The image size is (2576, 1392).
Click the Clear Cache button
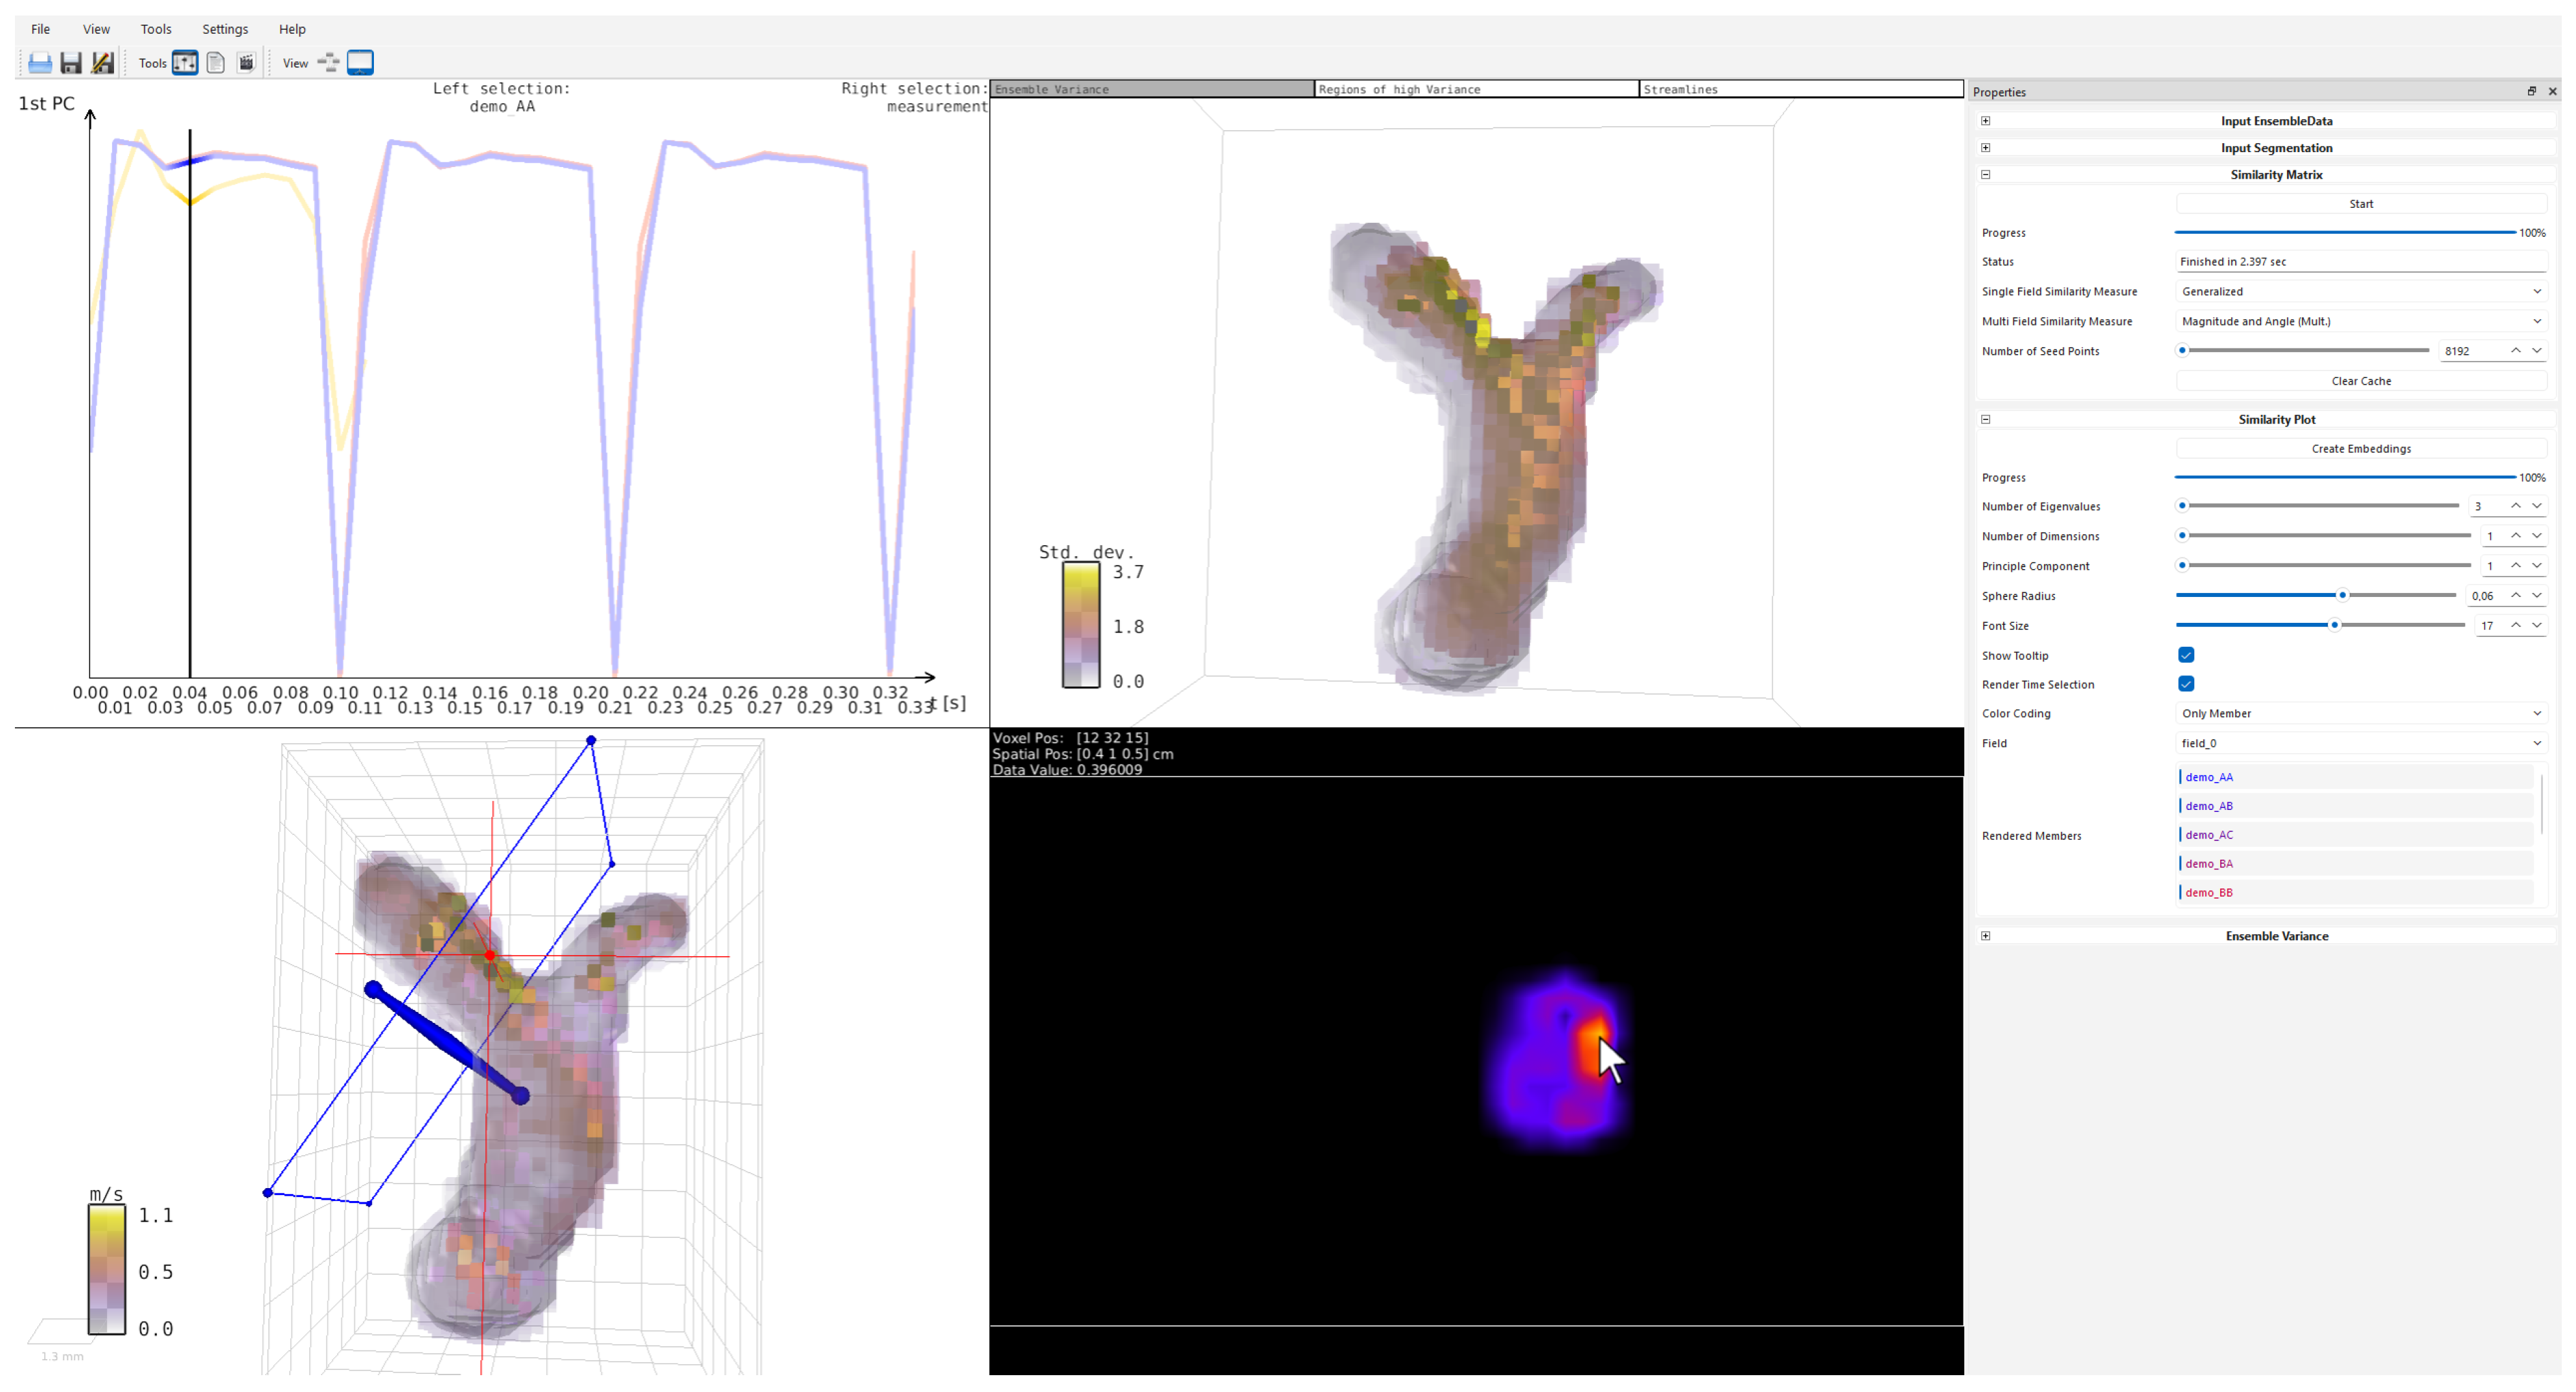(2361, 381)
